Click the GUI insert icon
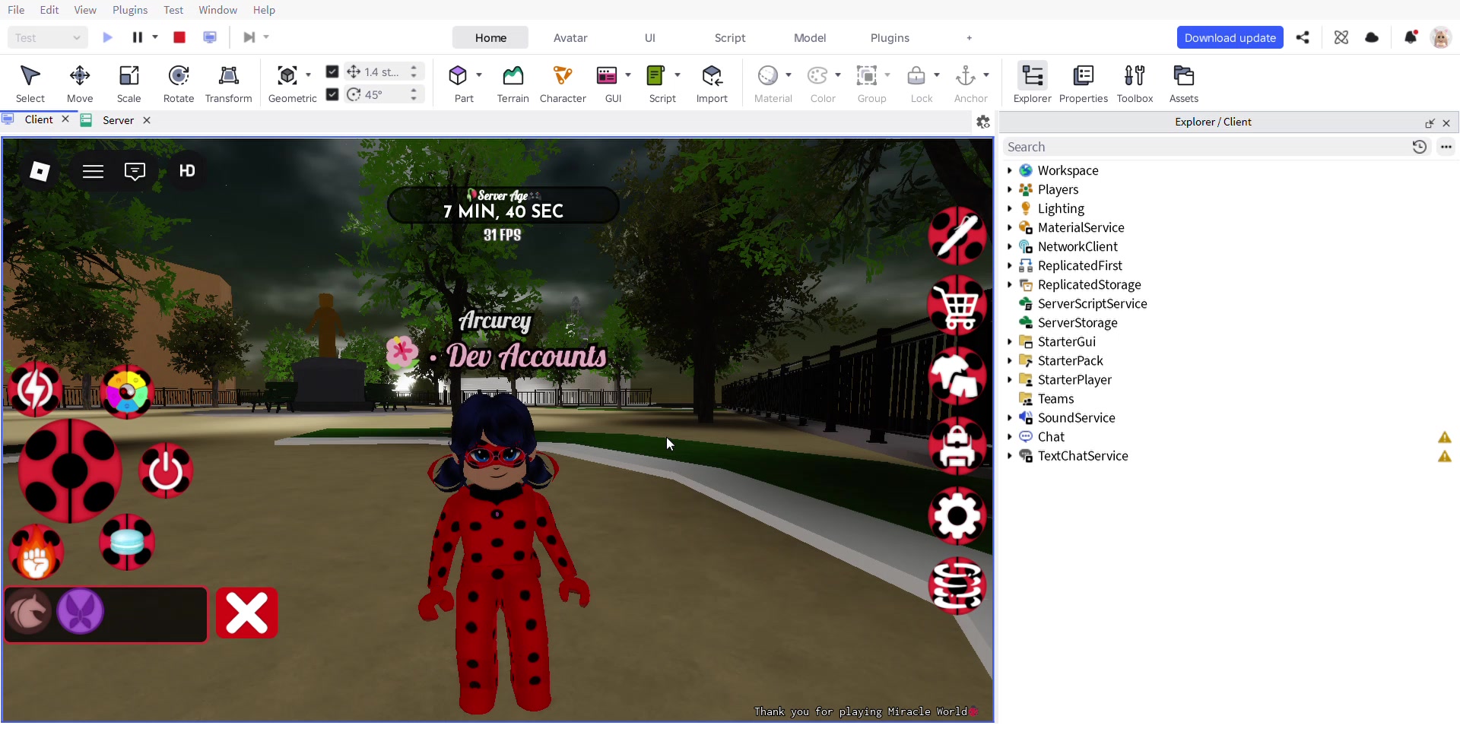This screenshot has width=1460, height=754. [x=607, y=75]
